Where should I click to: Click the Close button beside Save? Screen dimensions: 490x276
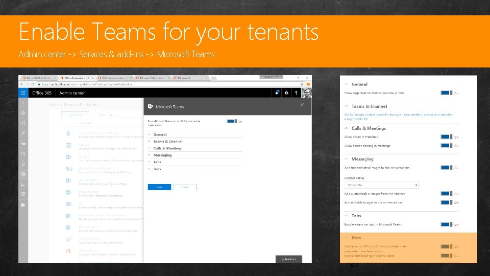click(x=185, y=187)
